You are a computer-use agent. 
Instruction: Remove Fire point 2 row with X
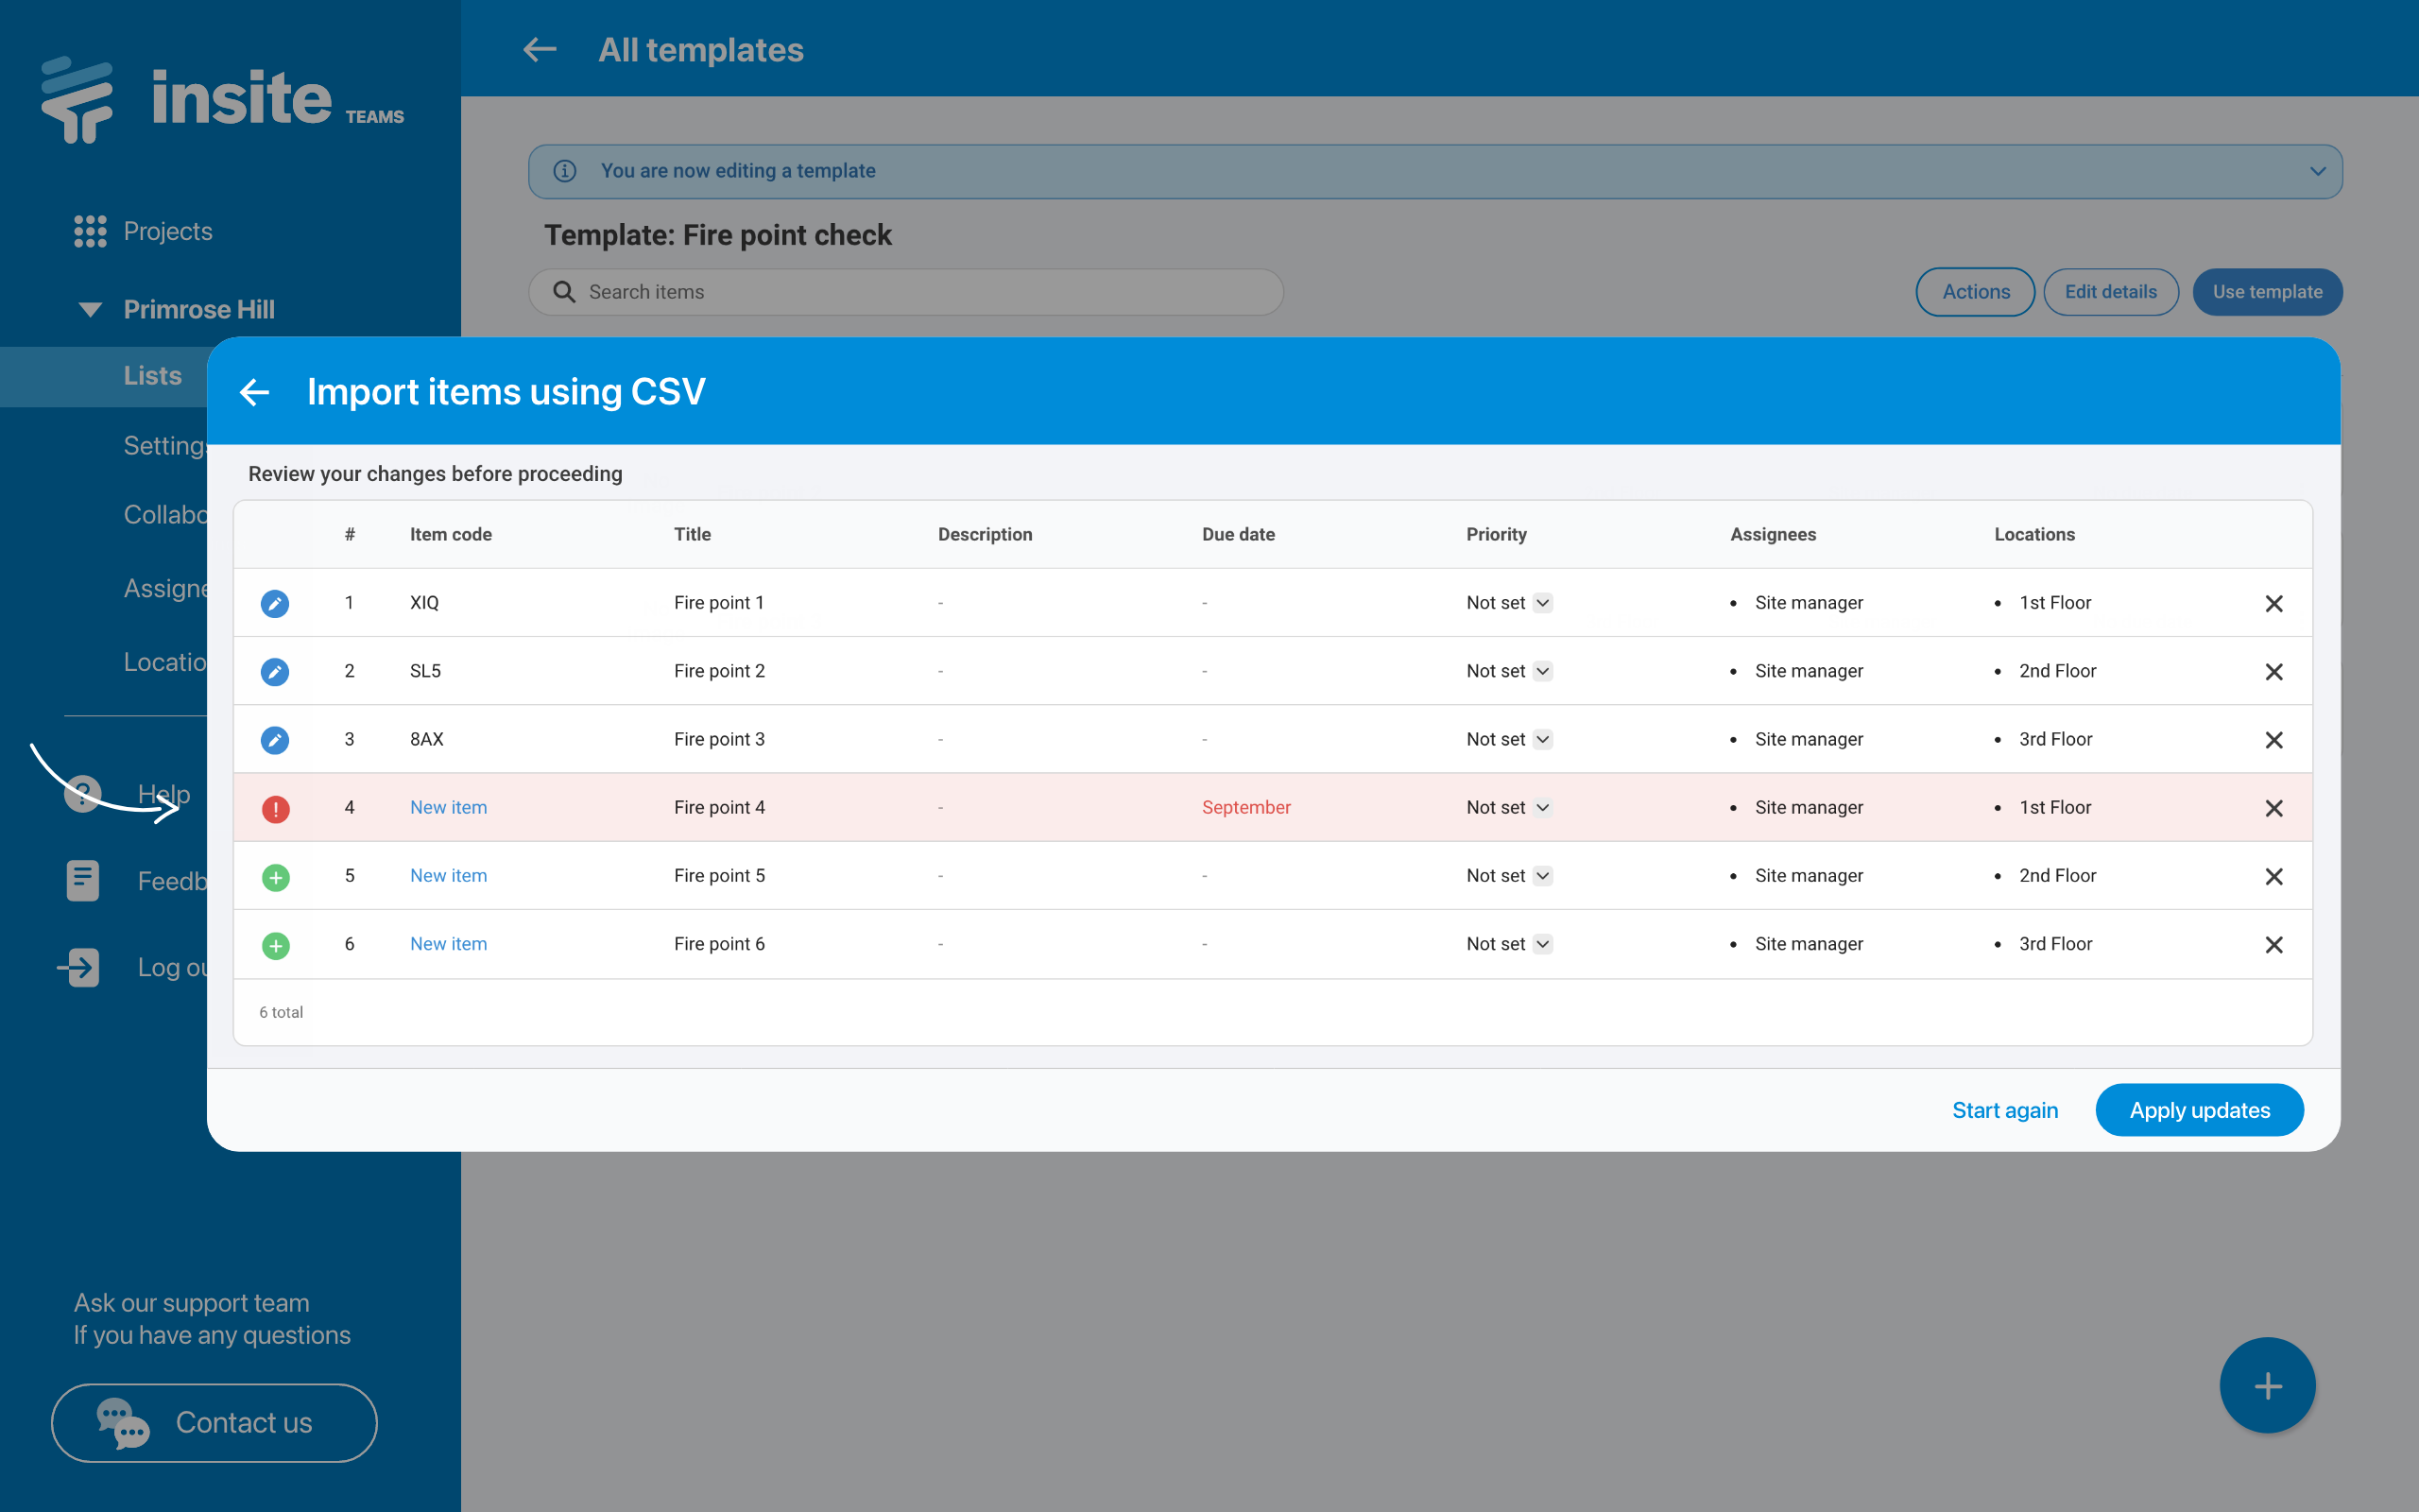point(2273,672)
